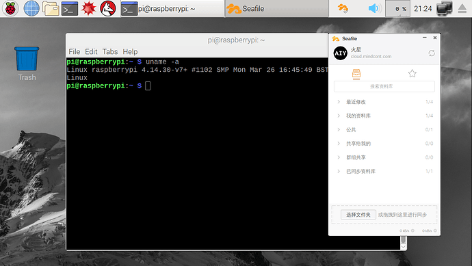
Task: Switch to the pi@raspberrypi terminal taskbar entry
Action: tap(172, 9)
